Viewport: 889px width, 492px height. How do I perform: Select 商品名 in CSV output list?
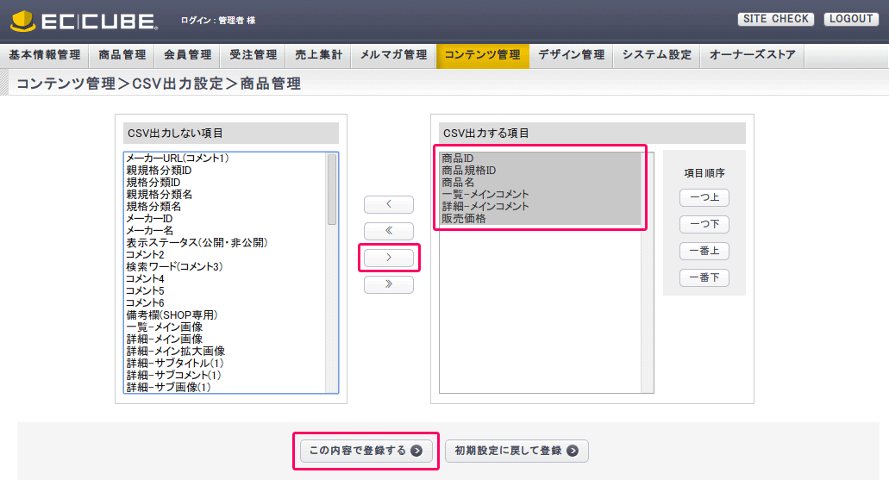[x=458, y=183]
